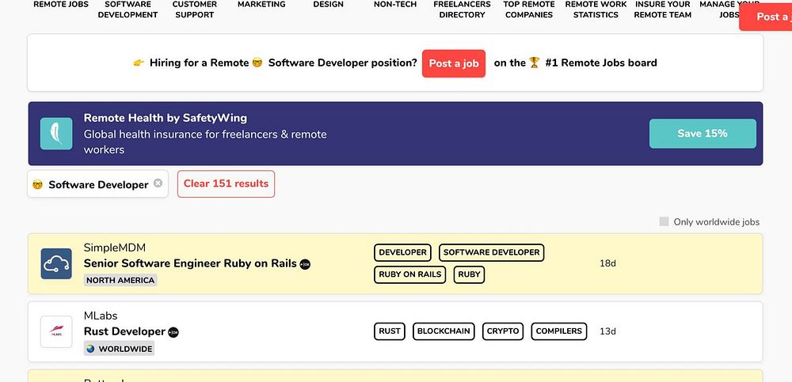Image resolution: width=792 pixels, height=382 pixels.
Task: Select the DEVELOPER tag
Action: [x=402, y=252]
